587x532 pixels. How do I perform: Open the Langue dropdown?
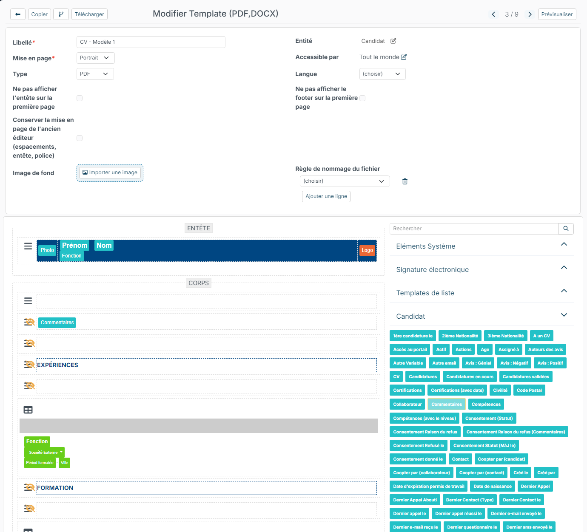point(382,74)
